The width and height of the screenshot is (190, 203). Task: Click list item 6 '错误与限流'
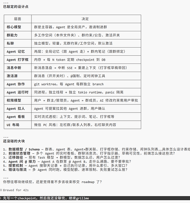point(65,170)
